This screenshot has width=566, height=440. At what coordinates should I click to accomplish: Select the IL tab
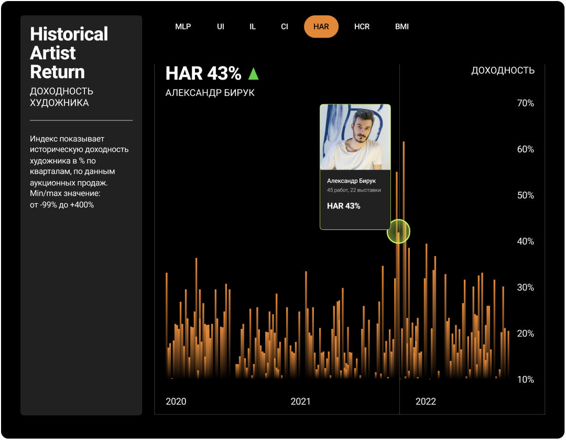click(253, 27)
